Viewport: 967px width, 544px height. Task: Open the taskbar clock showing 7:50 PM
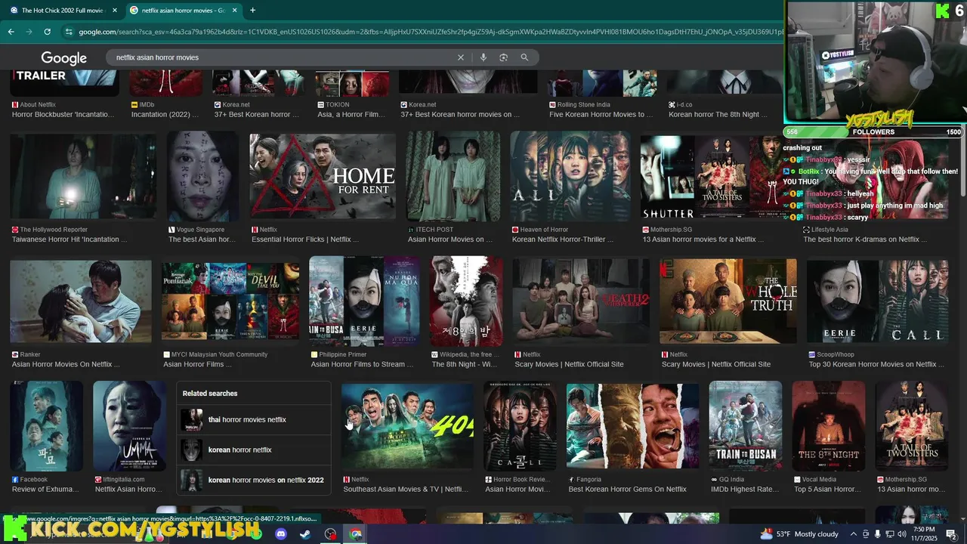[x=925, y=534]
